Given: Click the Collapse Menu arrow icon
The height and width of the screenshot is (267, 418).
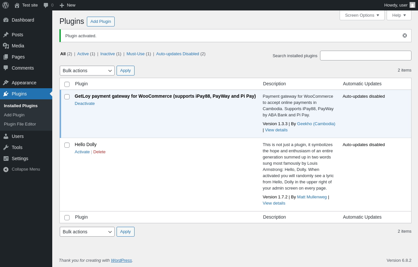Looking at the screenshot, I should click(6, 169).
